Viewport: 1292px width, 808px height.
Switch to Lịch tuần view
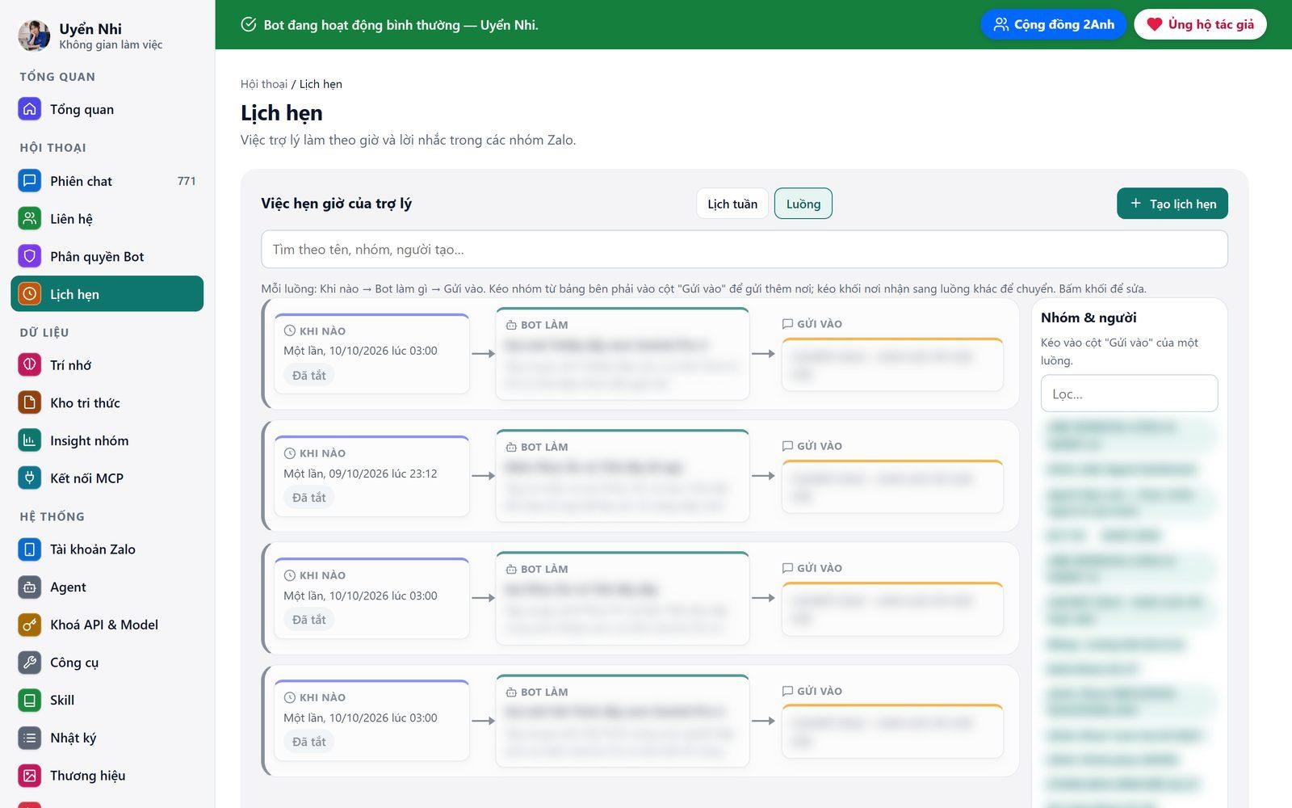(732, 204)
